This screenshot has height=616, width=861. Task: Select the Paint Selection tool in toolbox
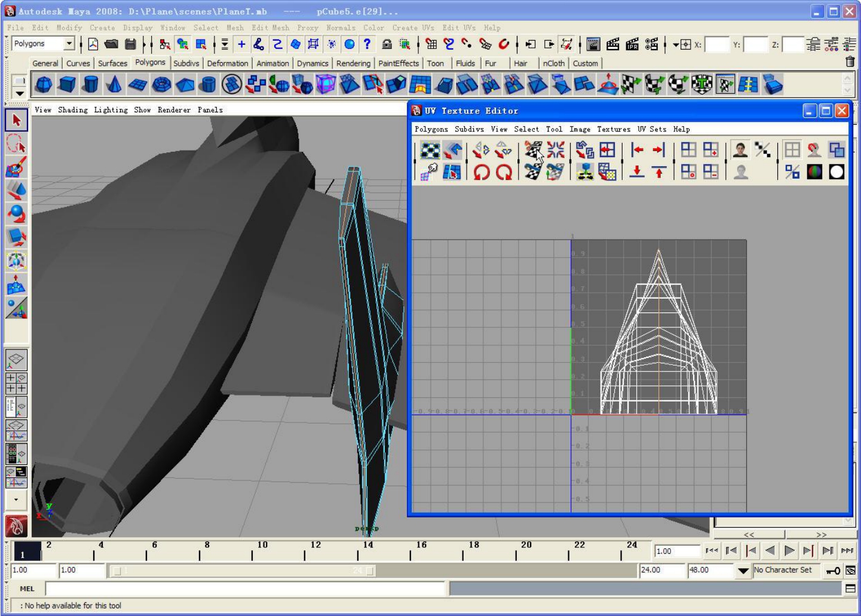(x=16, y=167)
